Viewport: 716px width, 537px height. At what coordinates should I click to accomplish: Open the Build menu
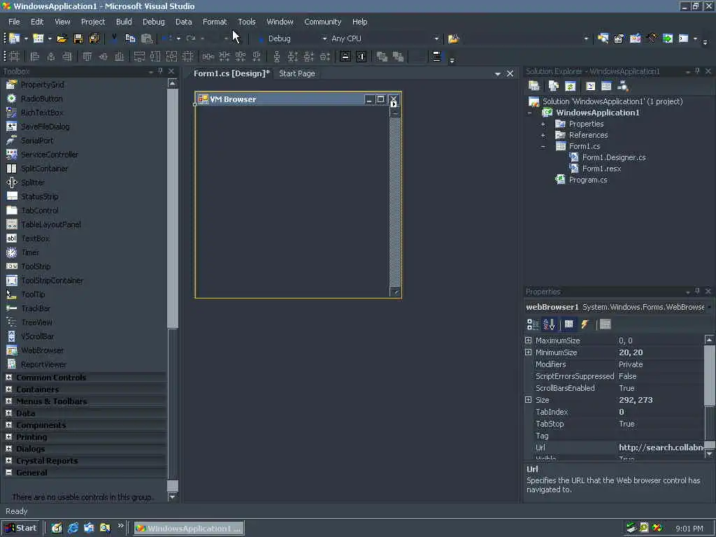point(124,22)
